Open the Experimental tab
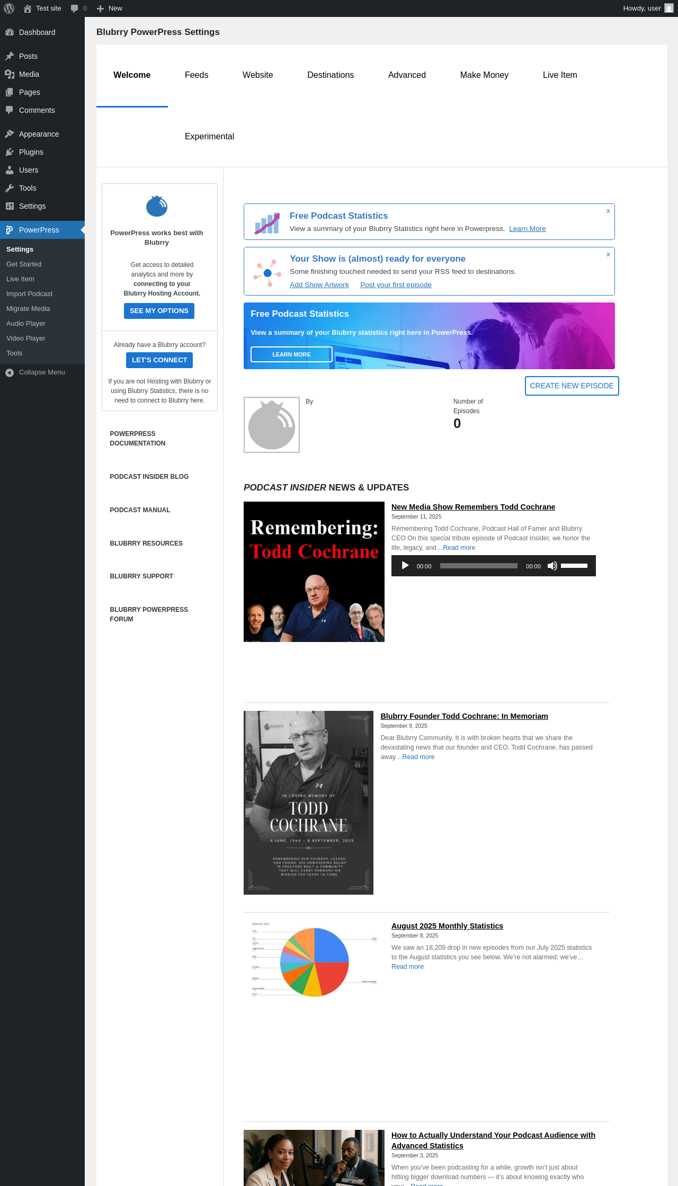 (x=209, y=137)
